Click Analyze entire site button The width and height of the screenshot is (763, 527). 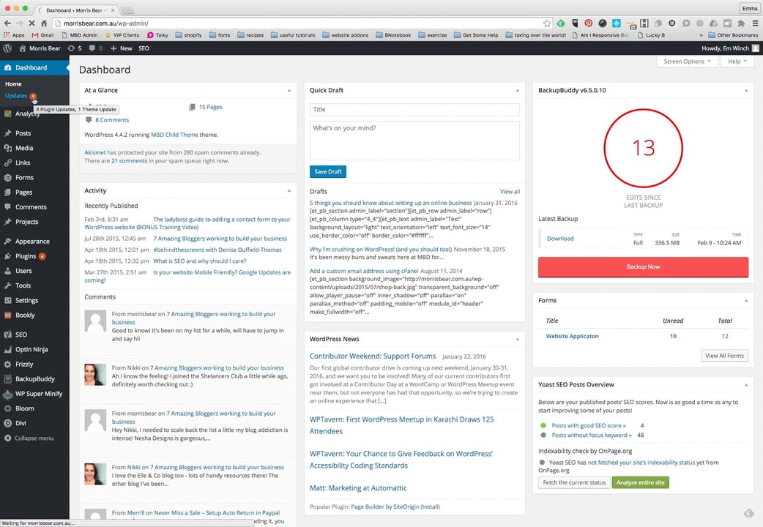pos(641,483)
